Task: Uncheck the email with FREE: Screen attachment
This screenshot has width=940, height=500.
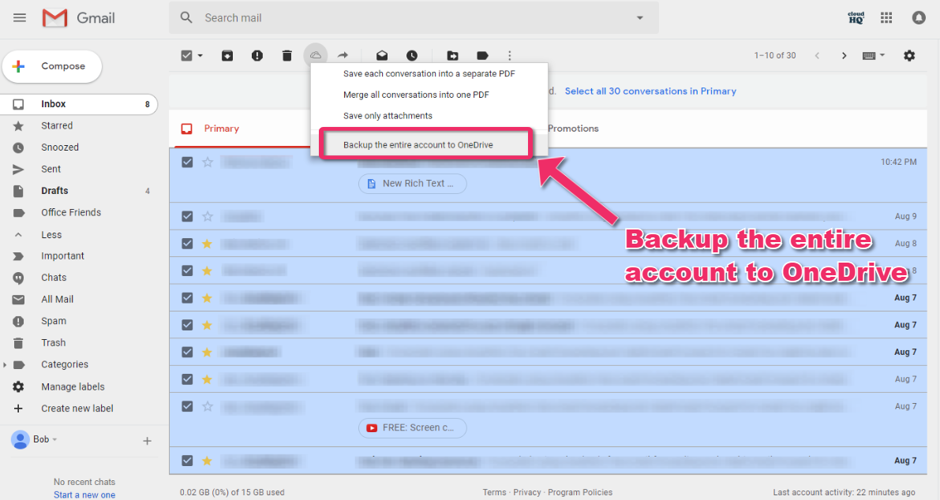Action: (x=187, y=406)
